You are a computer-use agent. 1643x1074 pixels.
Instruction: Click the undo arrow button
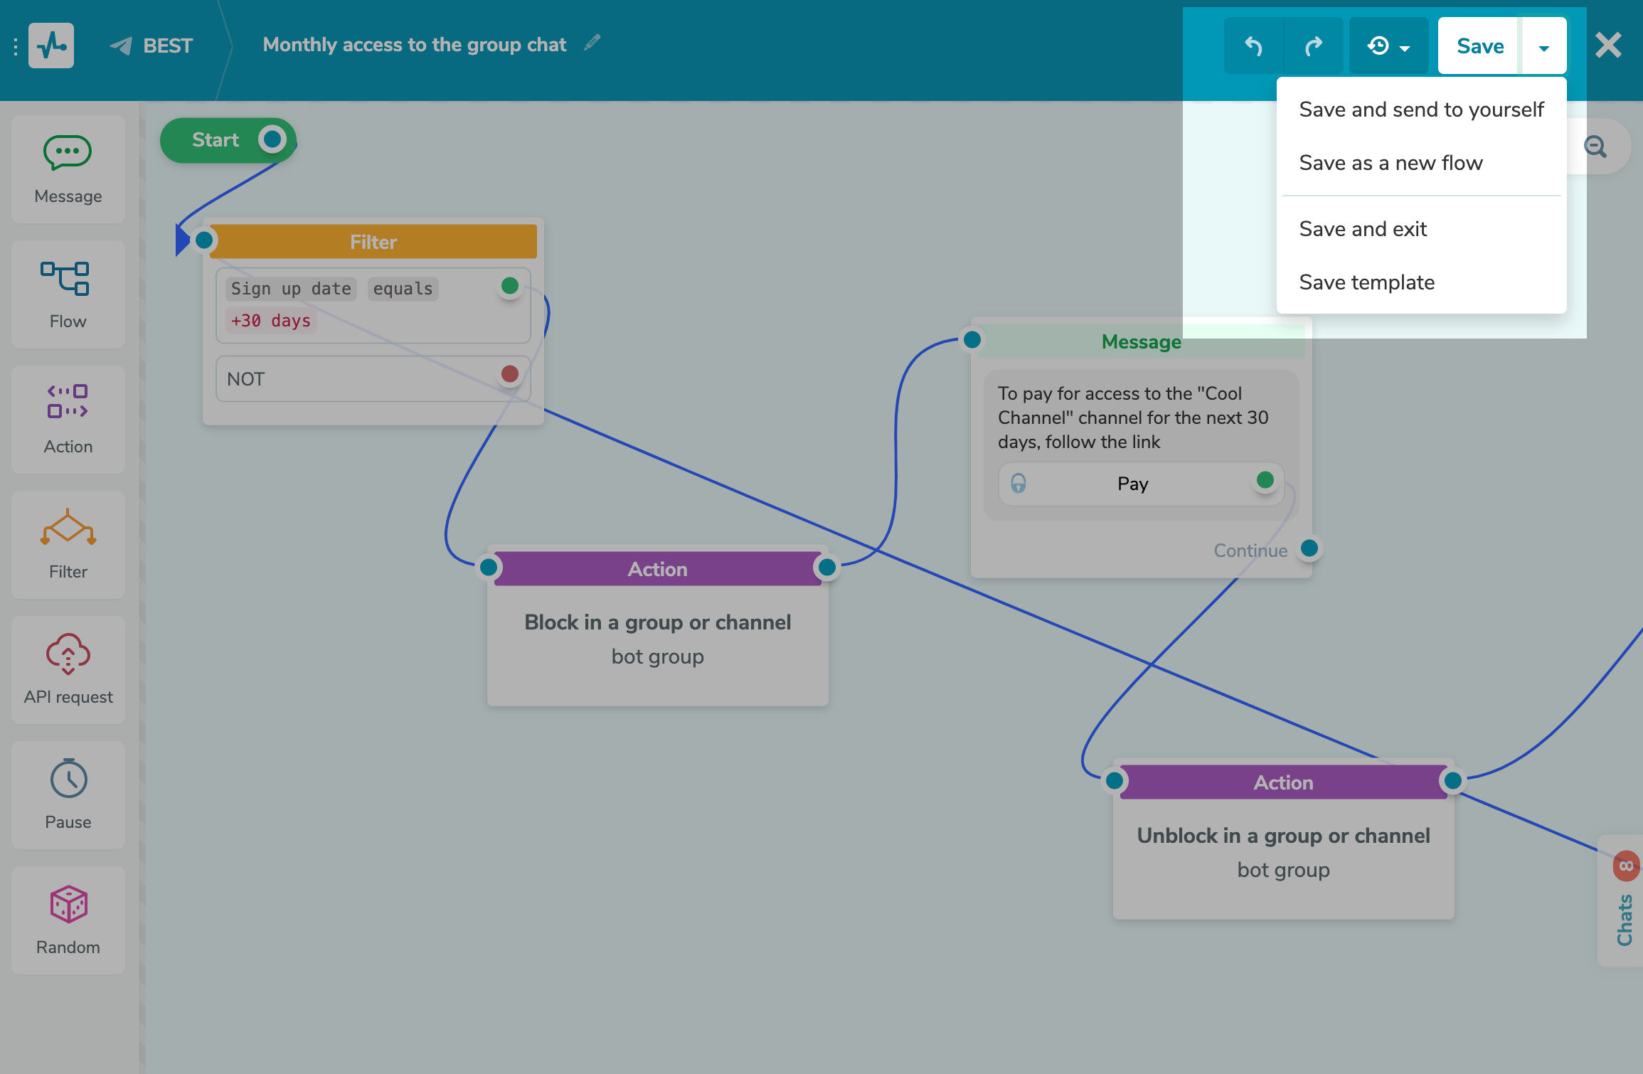coord(1253,46)
